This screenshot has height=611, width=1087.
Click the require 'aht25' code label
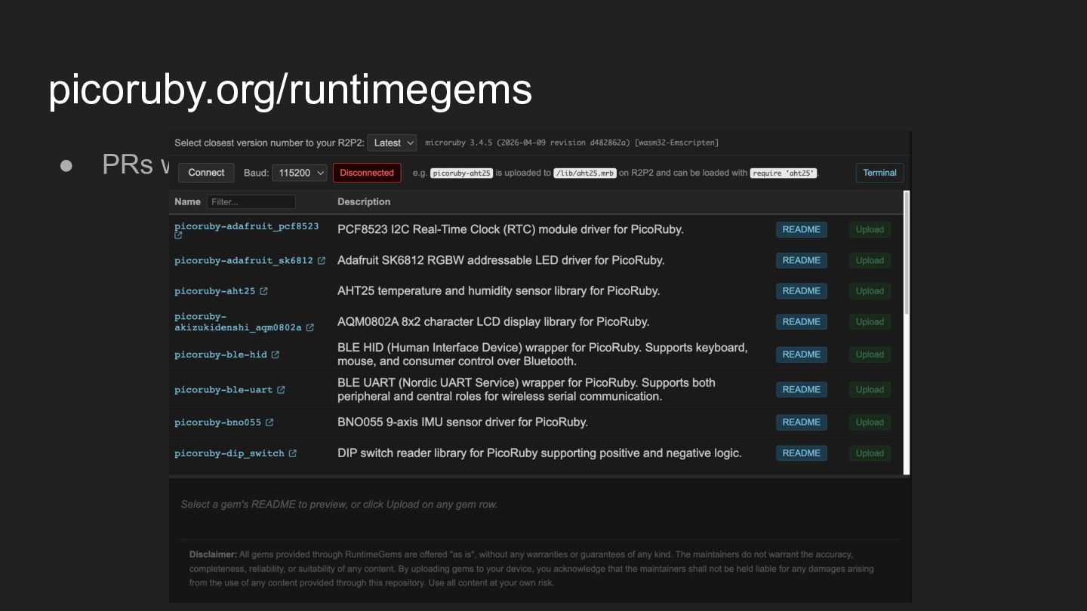tap(784, 173)
